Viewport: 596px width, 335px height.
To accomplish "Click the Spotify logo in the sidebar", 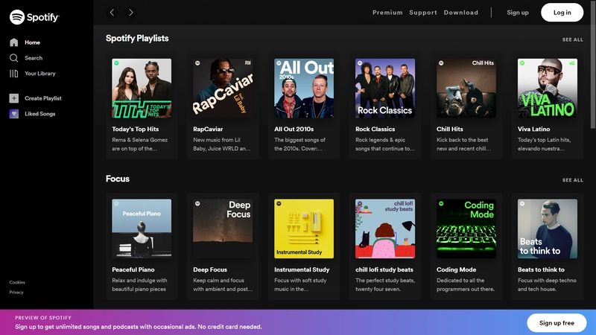I will click(x=34, y=17).
